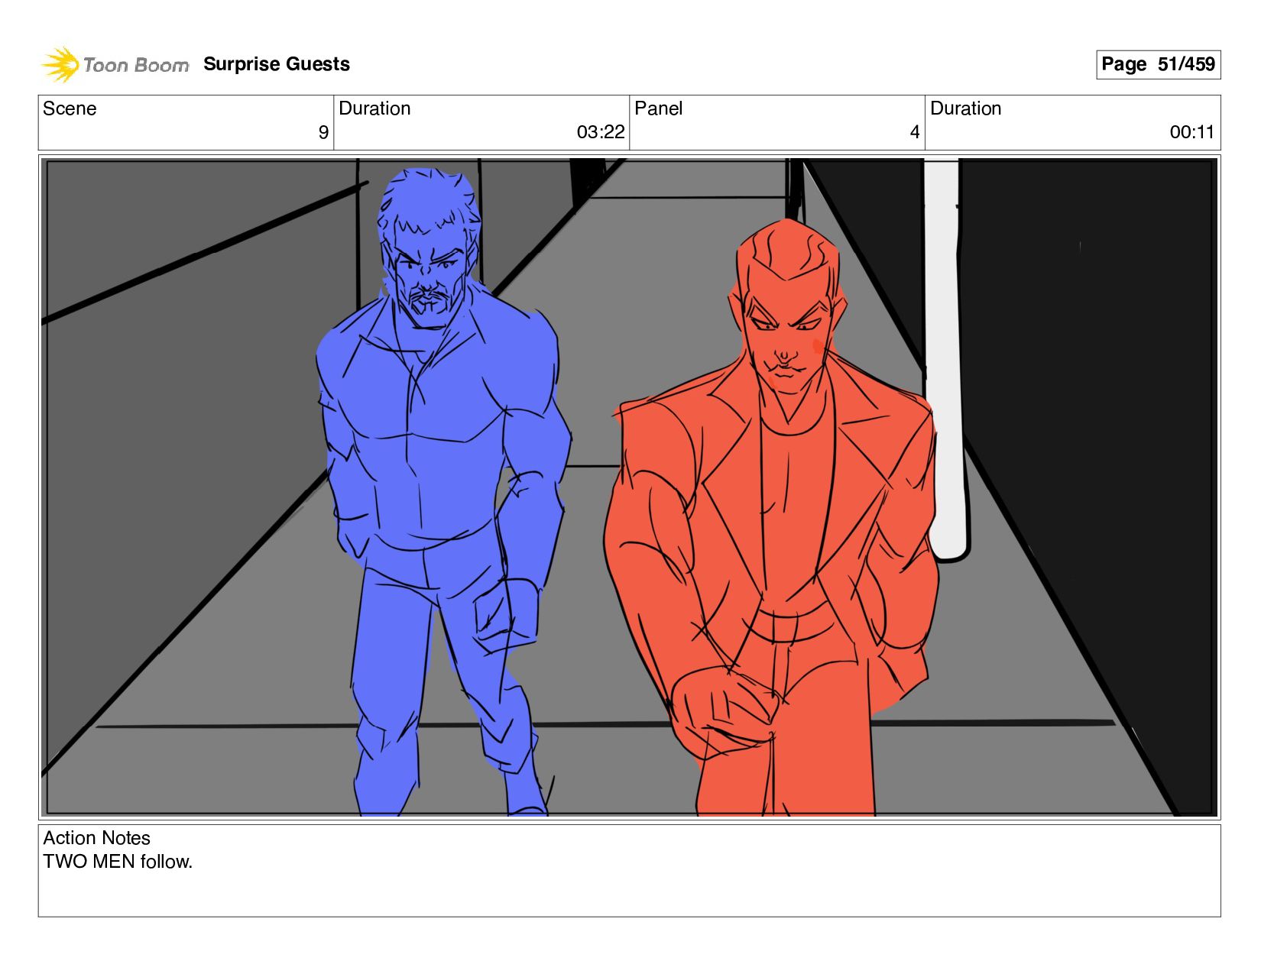Click the 'Page 51/459' box

[1158, 64]
